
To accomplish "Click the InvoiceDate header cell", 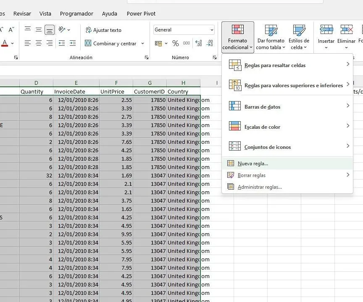I will (x=76, y=91).
